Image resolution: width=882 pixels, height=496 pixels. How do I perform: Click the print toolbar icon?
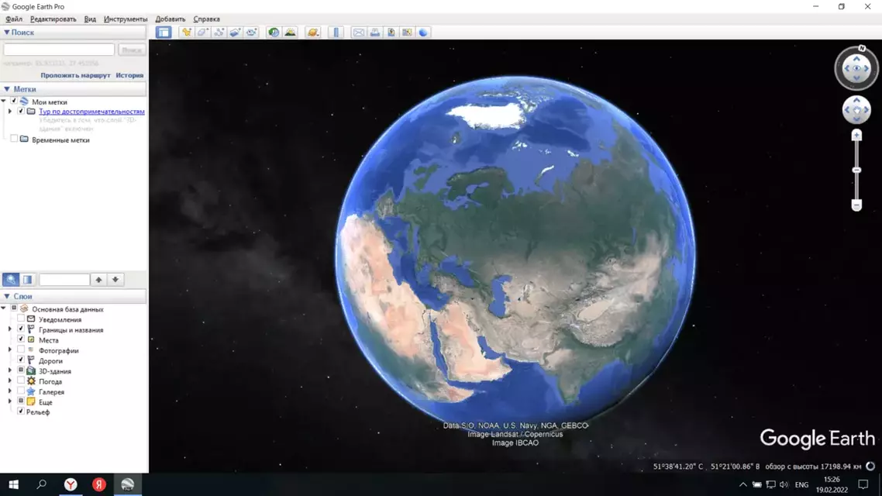[x=374, y=32]
